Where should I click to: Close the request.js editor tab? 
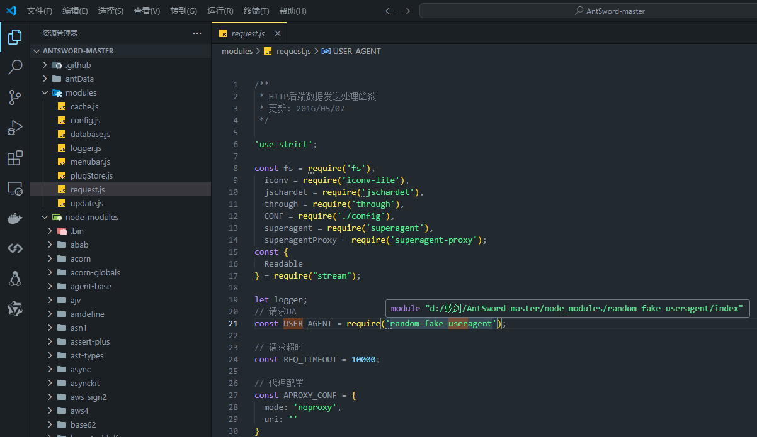pos(278,34)
